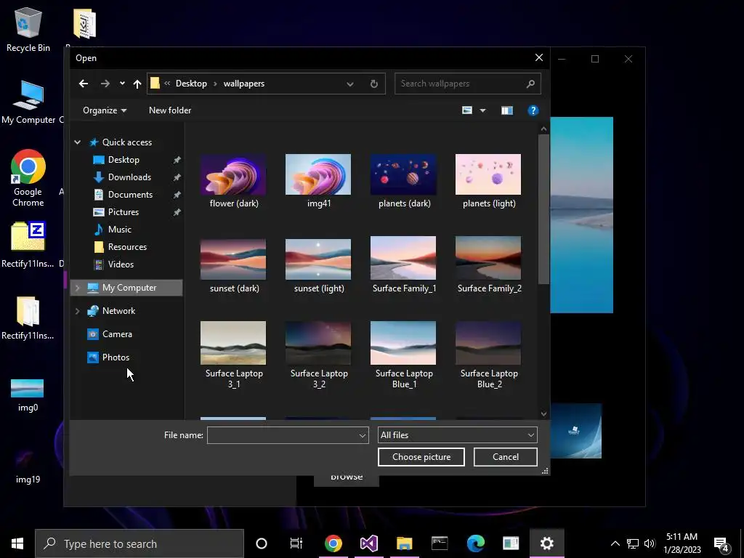This screenshot has height=558, width=744.
Task: Select Surface Family_1 thumbnail
Action: 403,258
